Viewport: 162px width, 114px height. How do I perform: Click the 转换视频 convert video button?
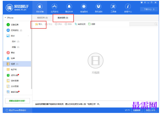point(80,24)
